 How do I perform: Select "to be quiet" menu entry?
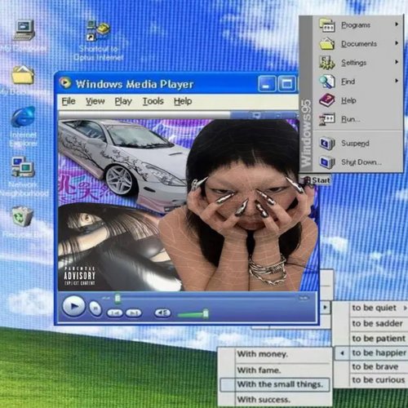point(375,308)
